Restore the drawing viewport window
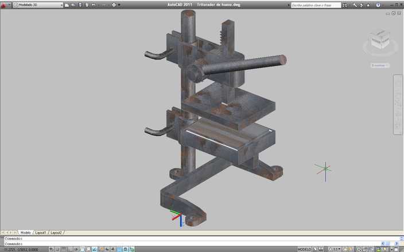 coord(394,13)
